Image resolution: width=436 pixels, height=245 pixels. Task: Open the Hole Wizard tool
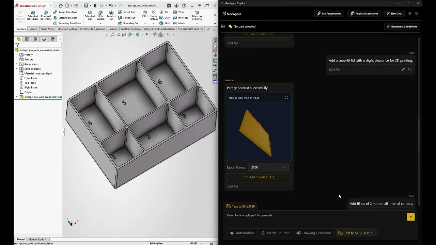tap(100, 15)
